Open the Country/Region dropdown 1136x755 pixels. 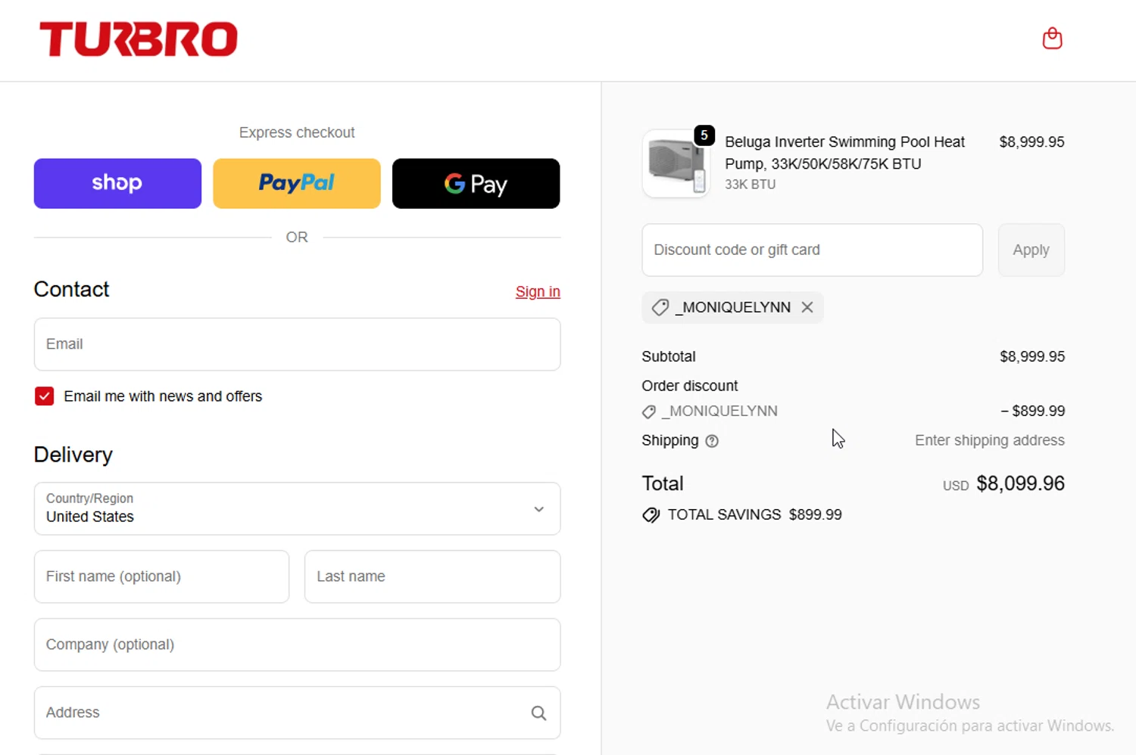(x=297, y=508)
